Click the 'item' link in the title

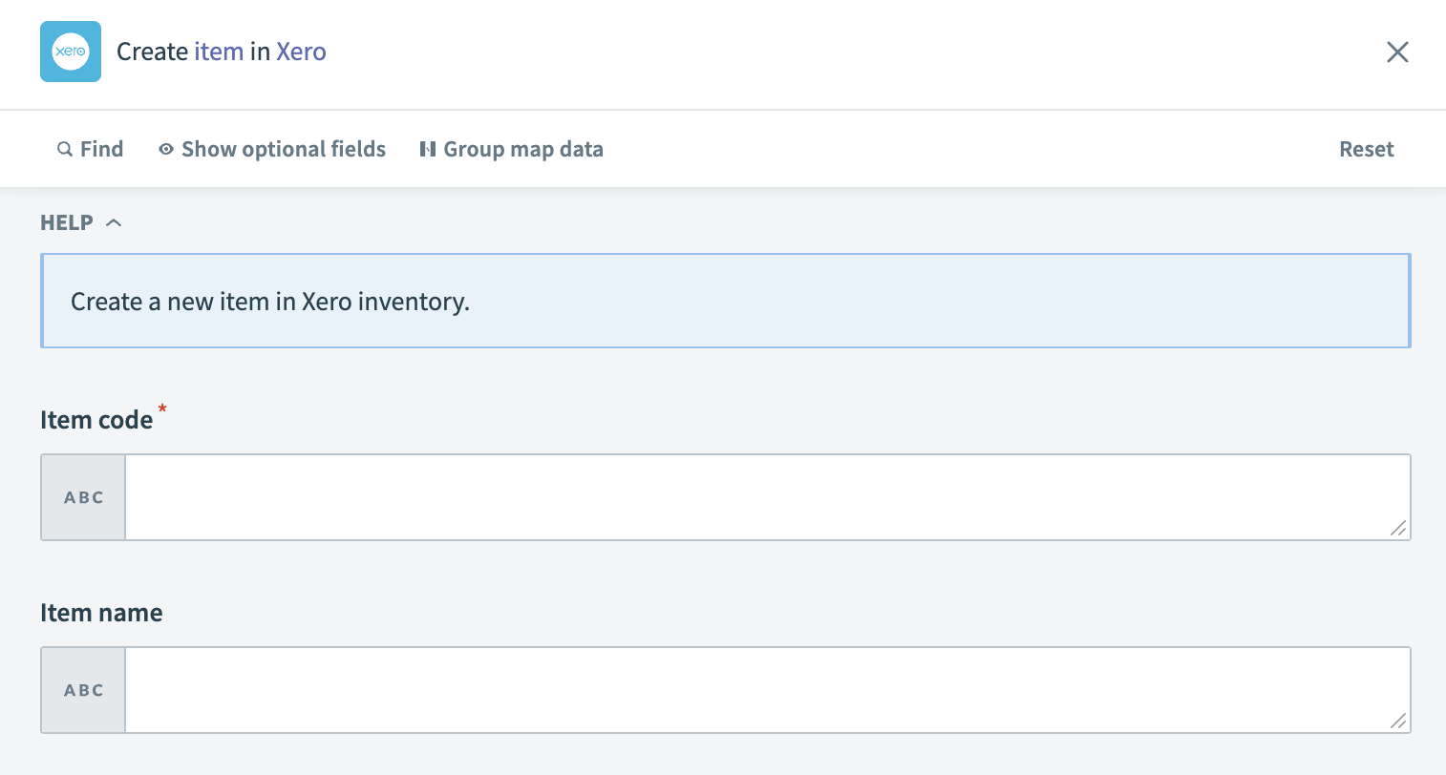(219, 52)
